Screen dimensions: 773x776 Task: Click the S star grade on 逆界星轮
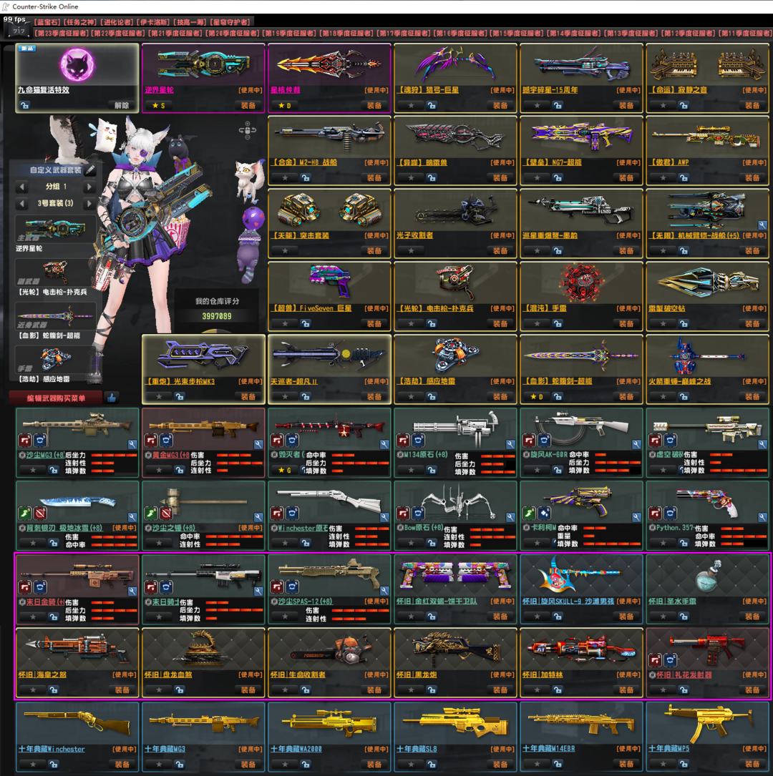[159, 105]
